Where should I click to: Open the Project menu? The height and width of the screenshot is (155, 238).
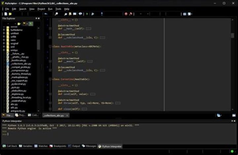pos(41,9)
